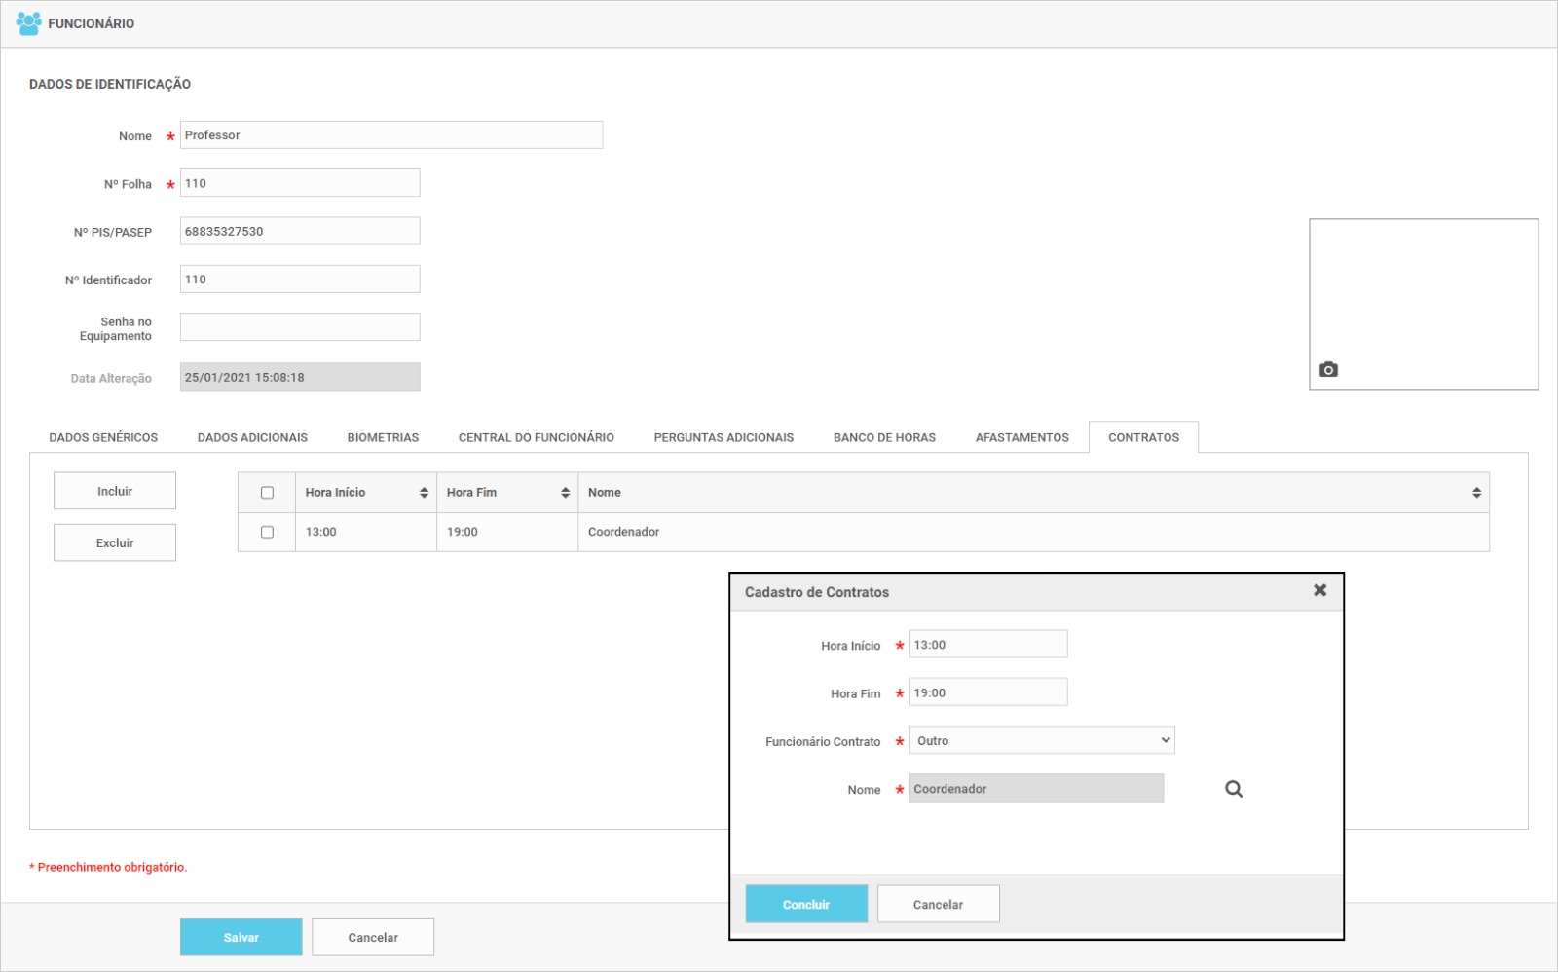The width and height of the screenshot is (1558, 972).
Task: Click the camera icon in photo box
Action: [x=1328, y=370]
